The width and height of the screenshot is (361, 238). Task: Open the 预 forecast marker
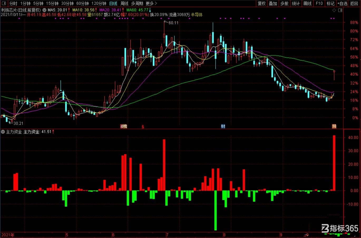coord(334,126)
